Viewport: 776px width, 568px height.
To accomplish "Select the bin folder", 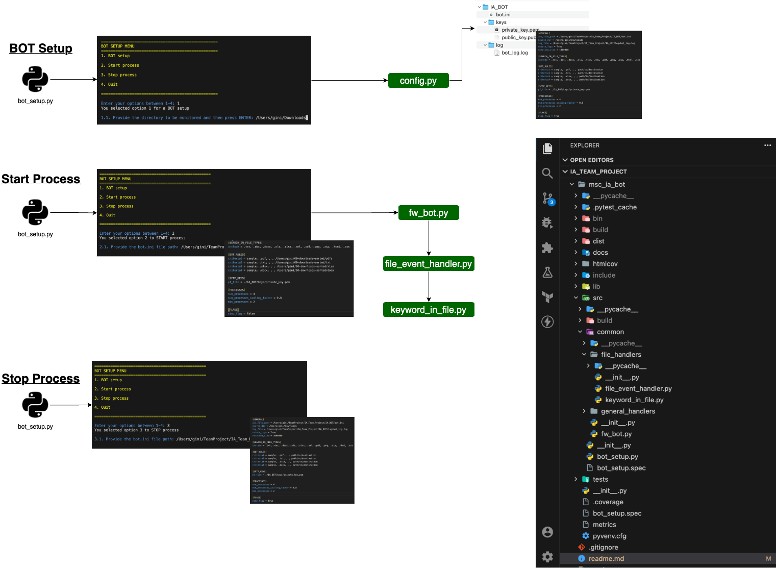I will [x=597, y=218].
